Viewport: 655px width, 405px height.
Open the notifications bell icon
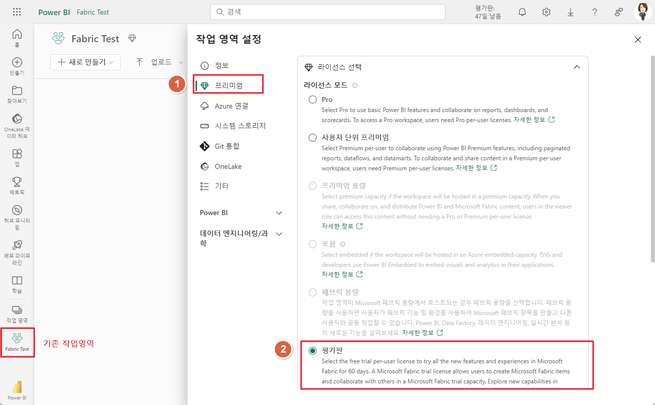tap(522, 12)
